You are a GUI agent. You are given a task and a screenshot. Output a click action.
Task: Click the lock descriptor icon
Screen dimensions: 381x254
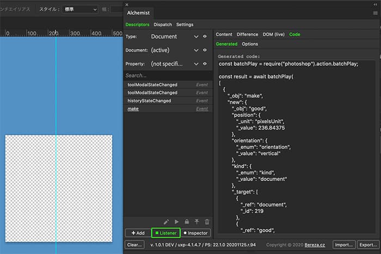(186, 222)
